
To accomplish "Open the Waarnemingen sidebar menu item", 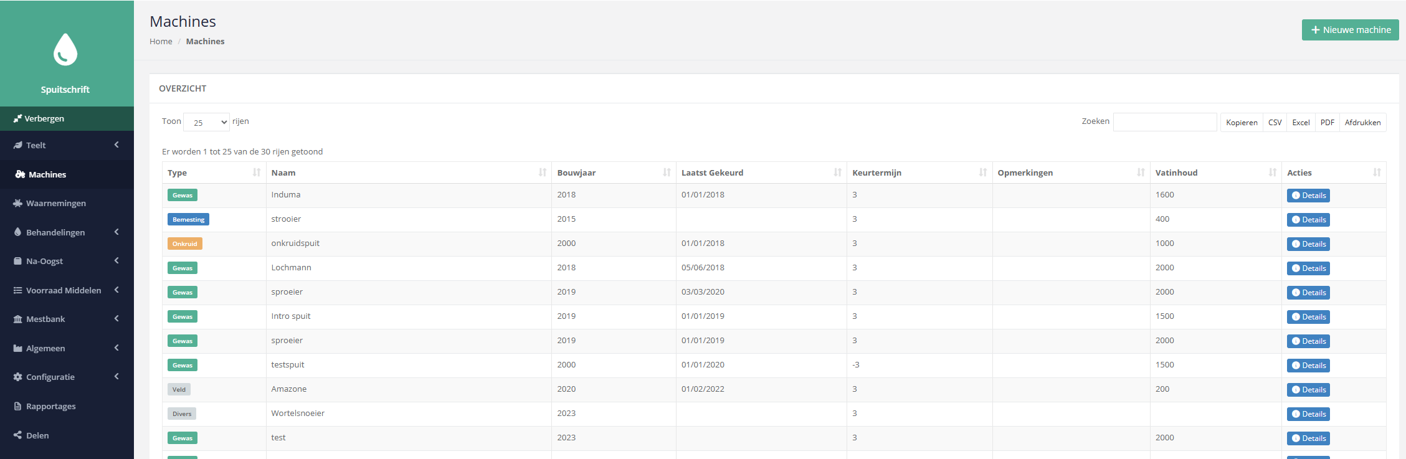I will (67, 203).
